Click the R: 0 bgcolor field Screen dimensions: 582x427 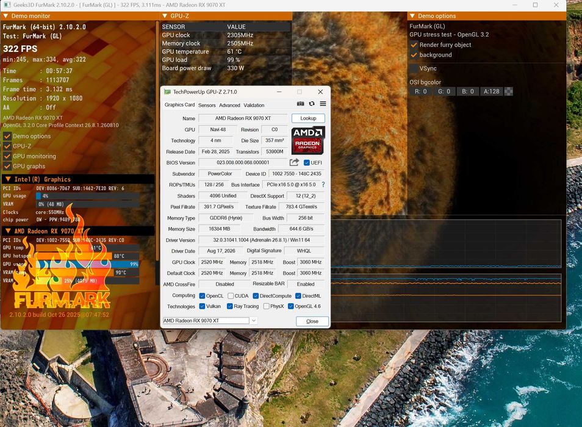tap(420, 91)
